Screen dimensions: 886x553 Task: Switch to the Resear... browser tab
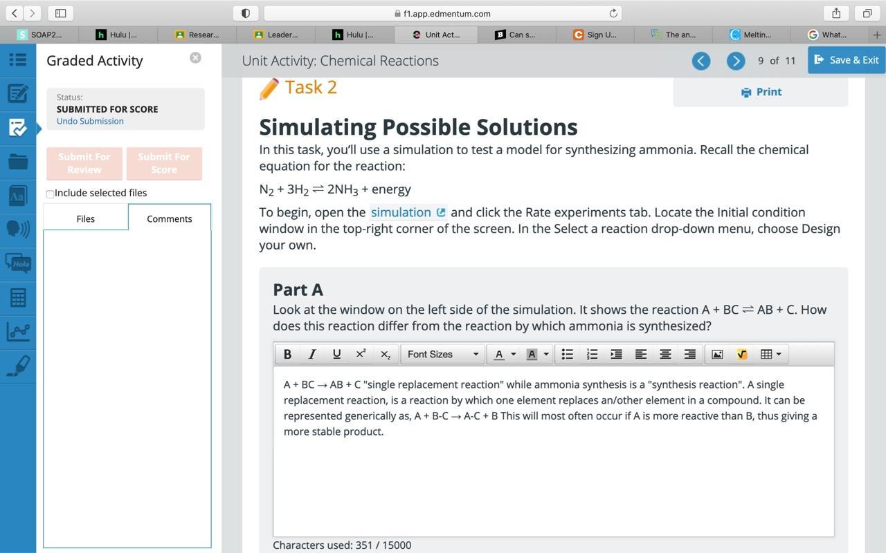coord(197,35)
